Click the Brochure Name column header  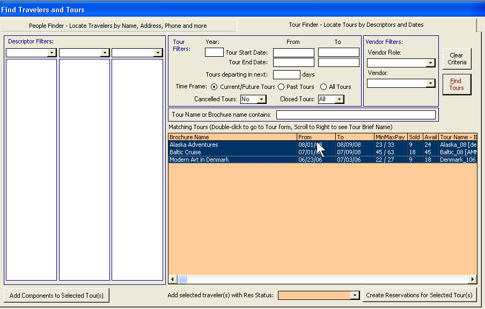click(232, 137)
